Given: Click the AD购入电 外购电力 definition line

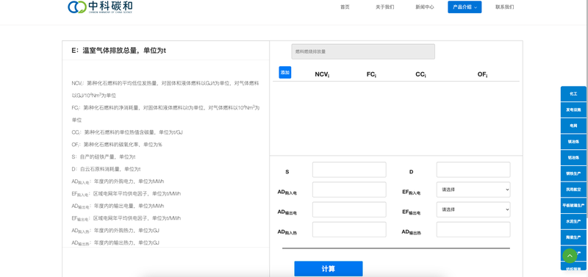Looking at the screenshot, I should (x=118, y=181).
